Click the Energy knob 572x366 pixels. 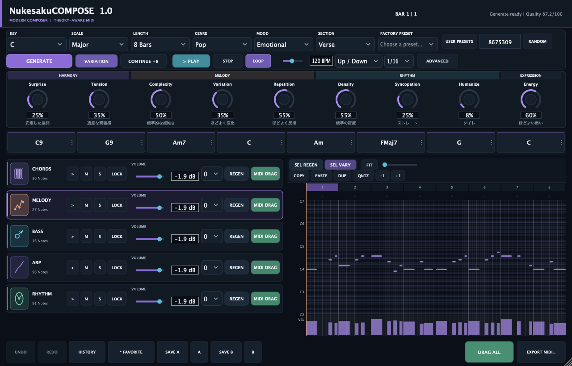530,99
